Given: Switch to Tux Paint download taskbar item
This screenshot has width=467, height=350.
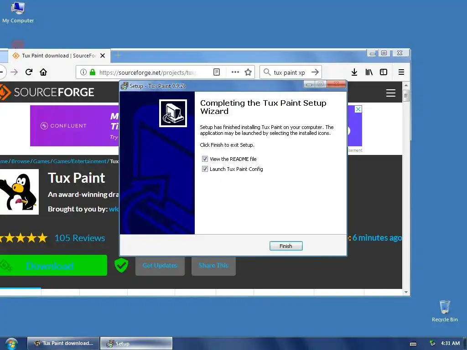Looking at the screenshot, I should [x=63, y=343].
